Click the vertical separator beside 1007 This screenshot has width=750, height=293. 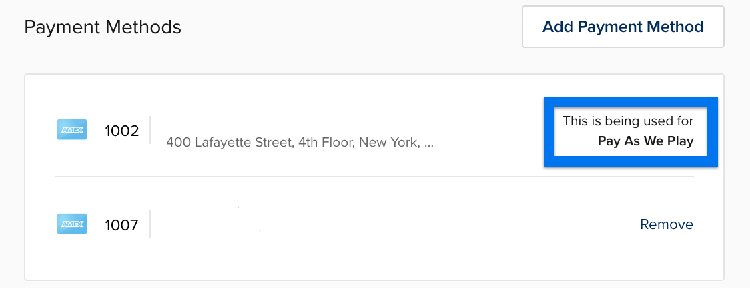pyautogui.click(x=150, y=224)
